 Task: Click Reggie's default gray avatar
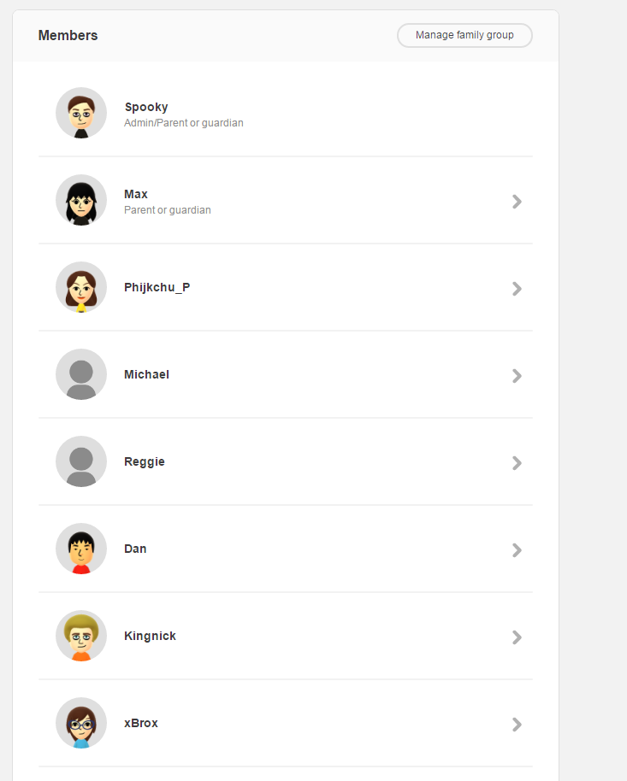81,461
